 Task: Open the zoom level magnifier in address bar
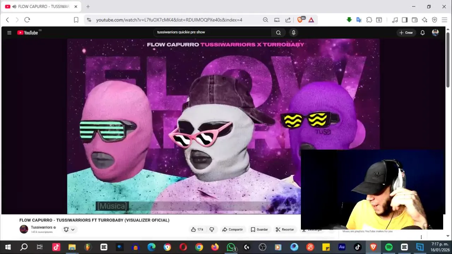click(x=266, y=20)
